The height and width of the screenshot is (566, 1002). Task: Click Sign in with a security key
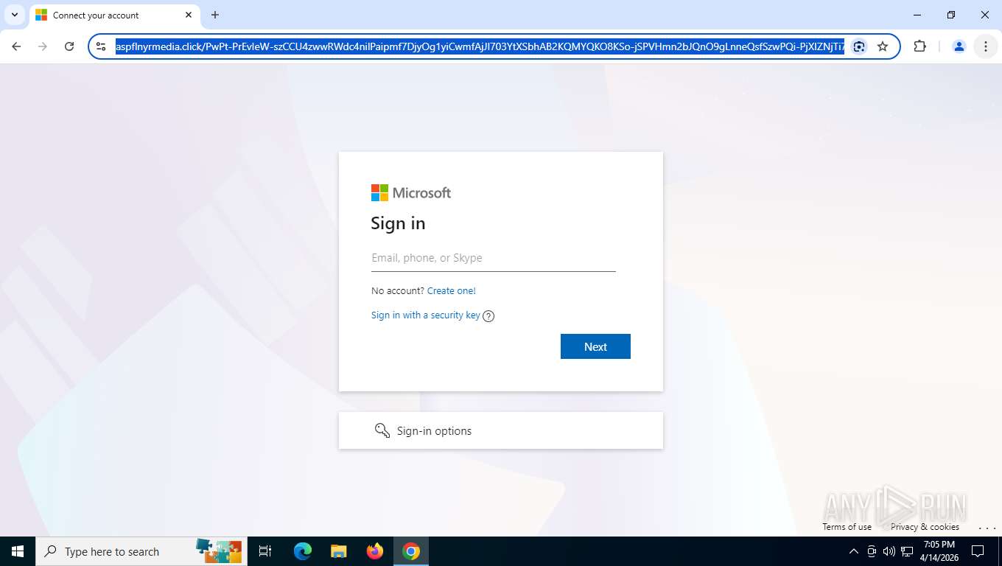click(426, 315)
